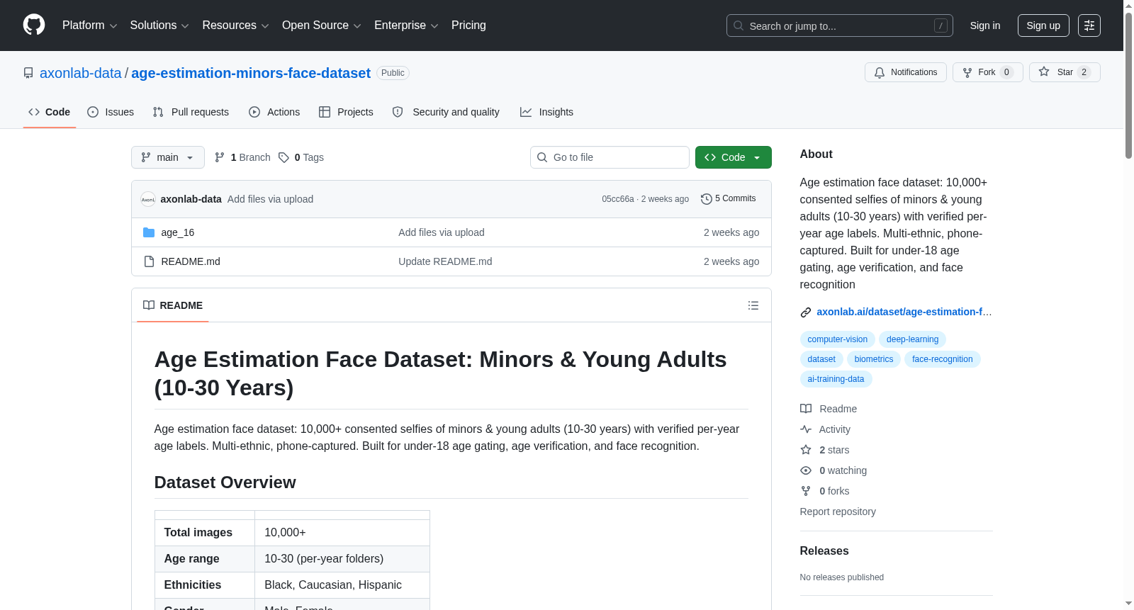View the 5 Commits history
Screen dimensions: 1134x610
729,199
